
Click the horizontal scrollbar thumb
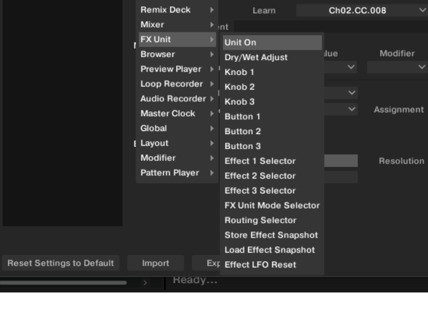click(x=64, y=283)
